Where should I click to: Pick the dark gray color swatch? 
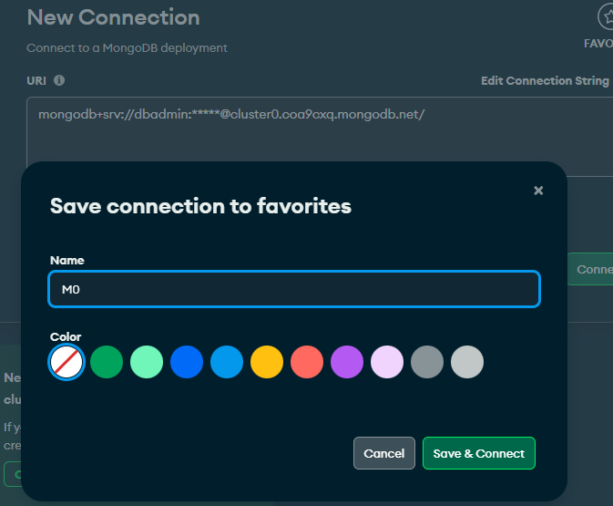pyautogui.click(x=427, y=362)
